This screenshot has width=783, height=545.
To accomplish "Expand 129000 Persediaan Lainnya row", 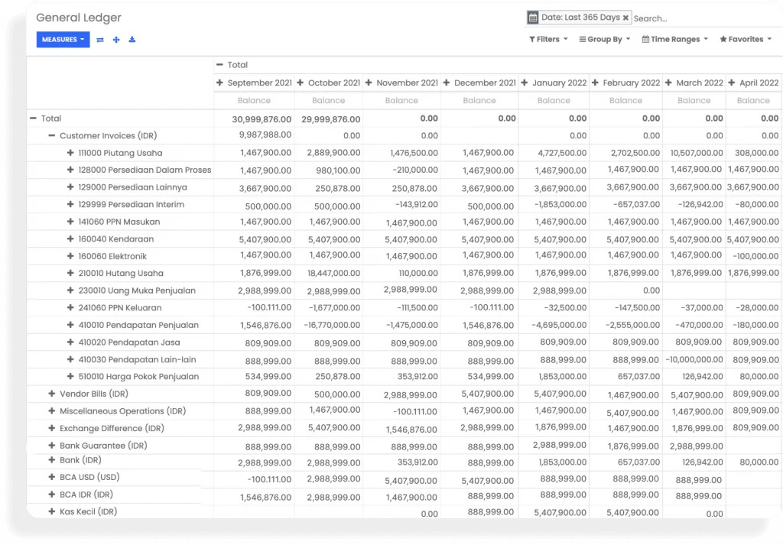I will [x=70, y=187].
